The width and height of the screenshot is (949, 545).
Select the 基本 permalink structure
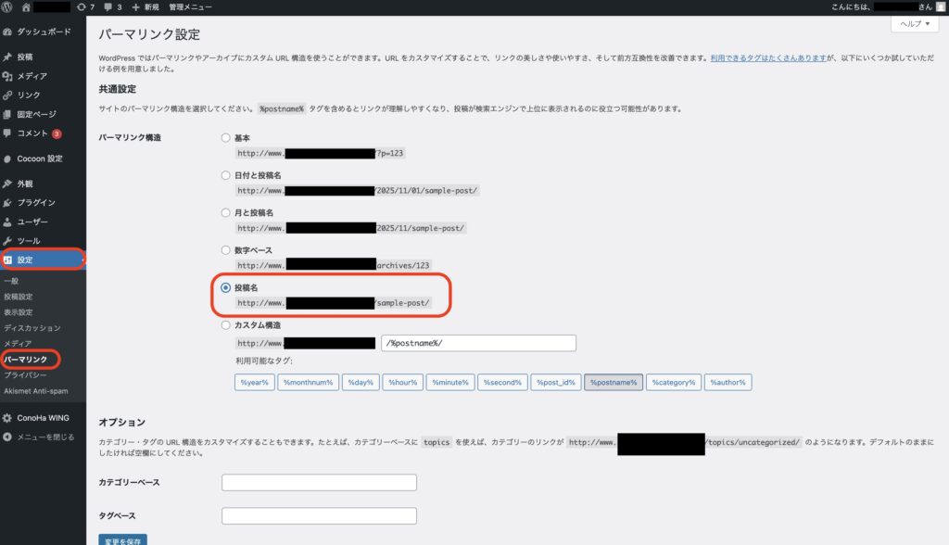tap(224, 137)
